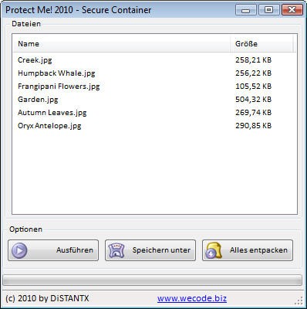Sort files by the Name column header
Image resolution: width=307 pixels, height=309 pixels.
pos(121,44)
